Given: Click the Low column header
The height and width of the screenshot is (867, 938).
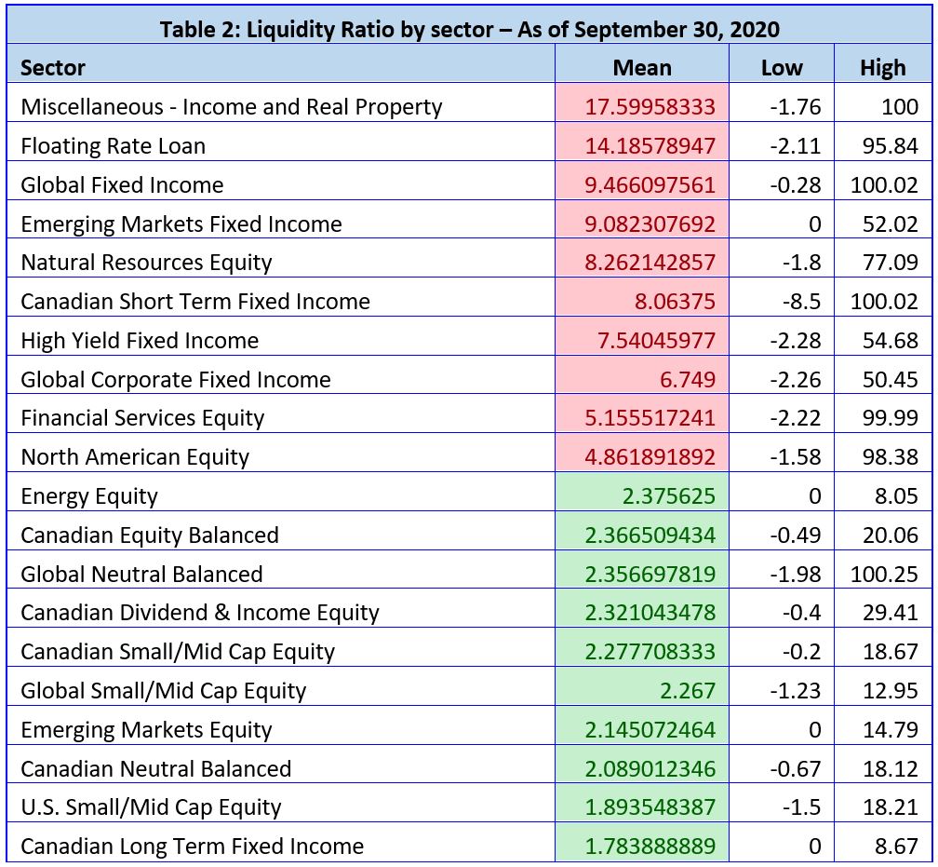Looking at the screenshot, I should [782, 67].
